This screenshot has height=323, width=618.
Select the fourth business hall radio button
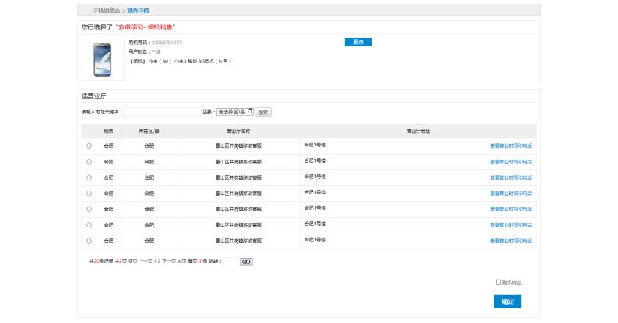pos(89,194)
